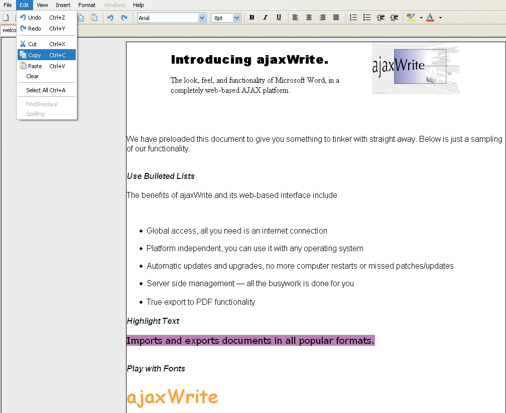Open the Insert menu

(63, 5)
